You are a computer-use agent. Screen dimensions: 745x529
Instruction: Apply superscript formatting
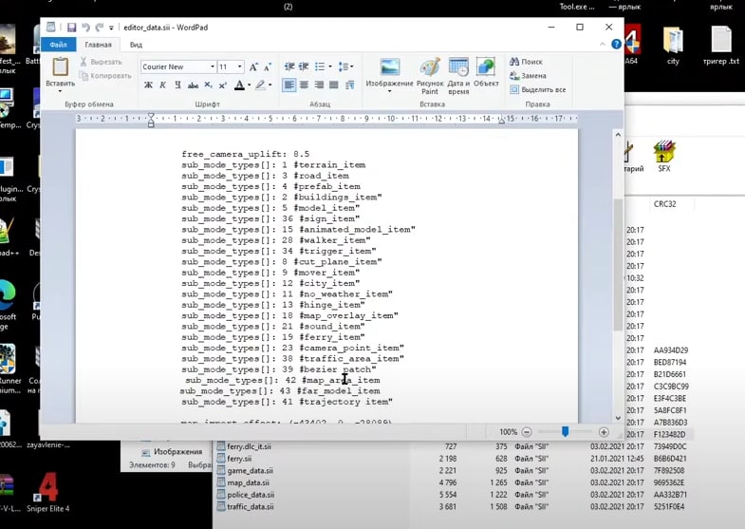(x=222, y=85)
